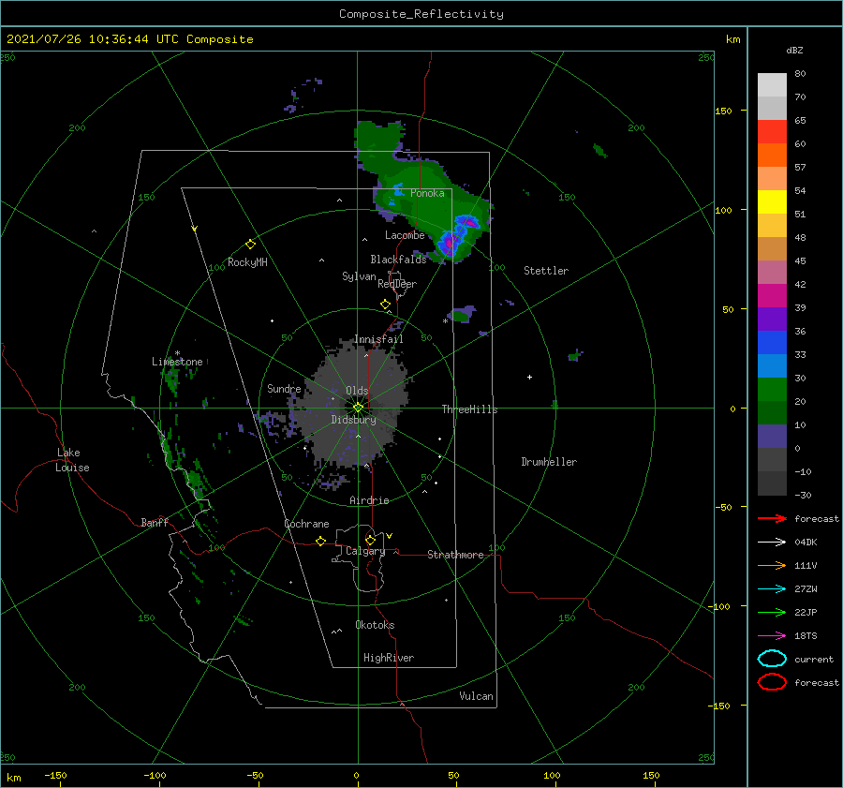
Task: Click the Olds label
Action: tap(357, 391)
